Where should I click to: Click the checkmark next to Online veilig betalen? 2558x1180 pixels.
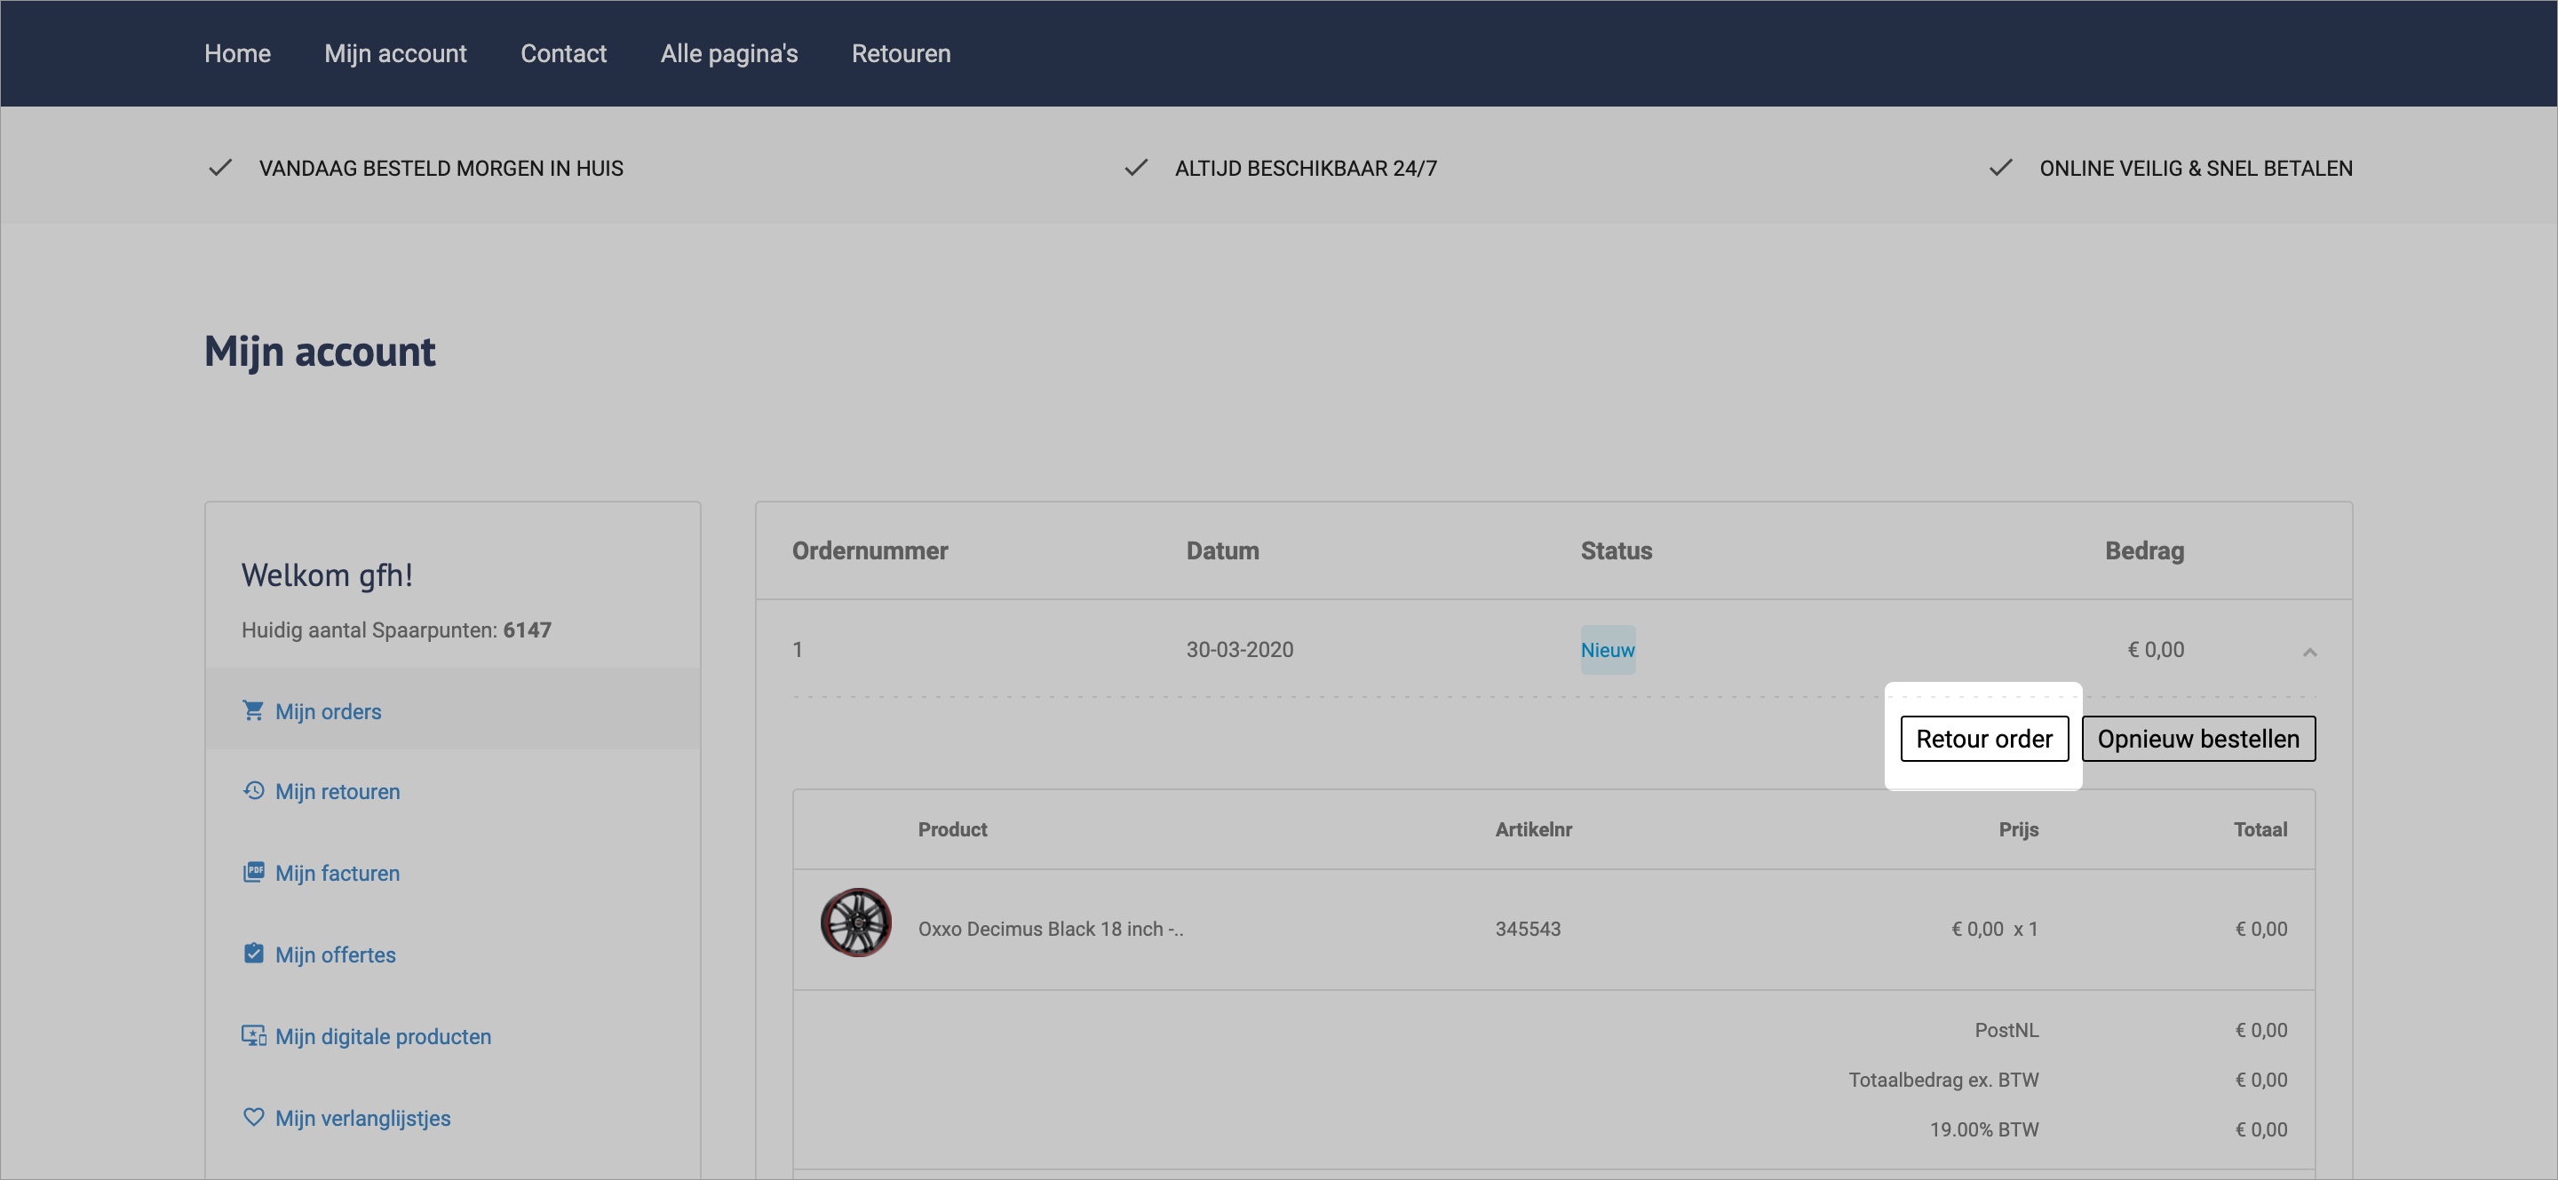point(2001,168)
